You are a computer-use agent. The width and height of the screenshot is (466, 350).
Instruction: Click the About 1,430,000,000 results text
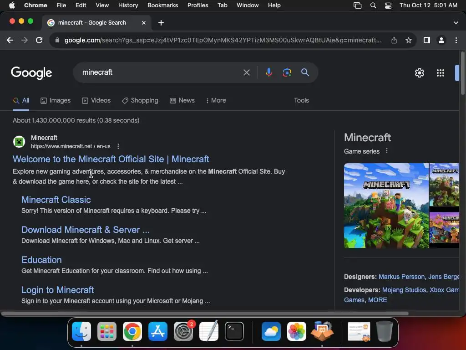tap(76, 120)
